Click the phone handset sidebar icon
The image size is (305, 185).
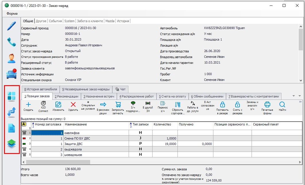tap(11, 42)
